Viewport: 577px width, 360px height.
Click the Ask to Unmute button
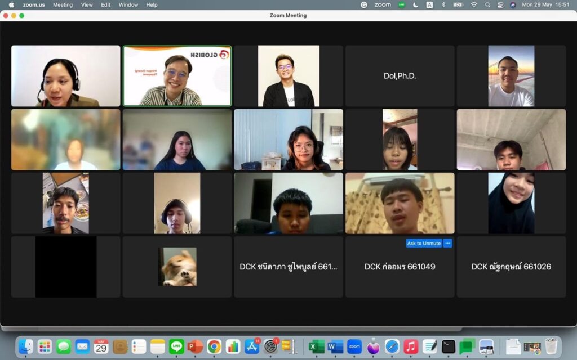(x=424, y=243)
